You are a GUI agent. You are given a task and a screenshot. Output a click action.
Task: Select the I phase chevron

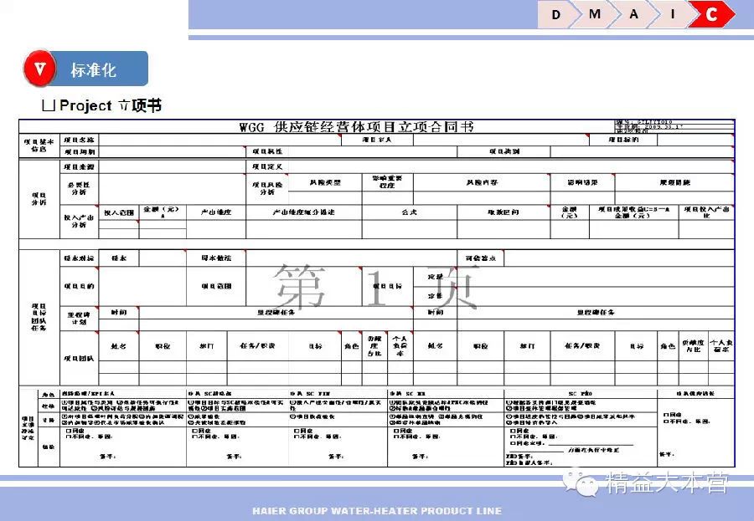tap(672, 14)
